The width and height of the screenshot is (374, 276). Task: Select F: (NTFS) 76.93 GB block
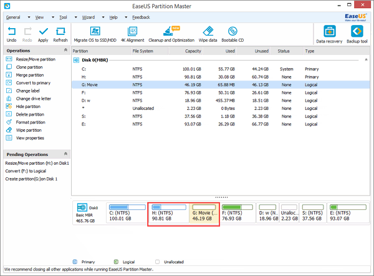pos(237,213)
